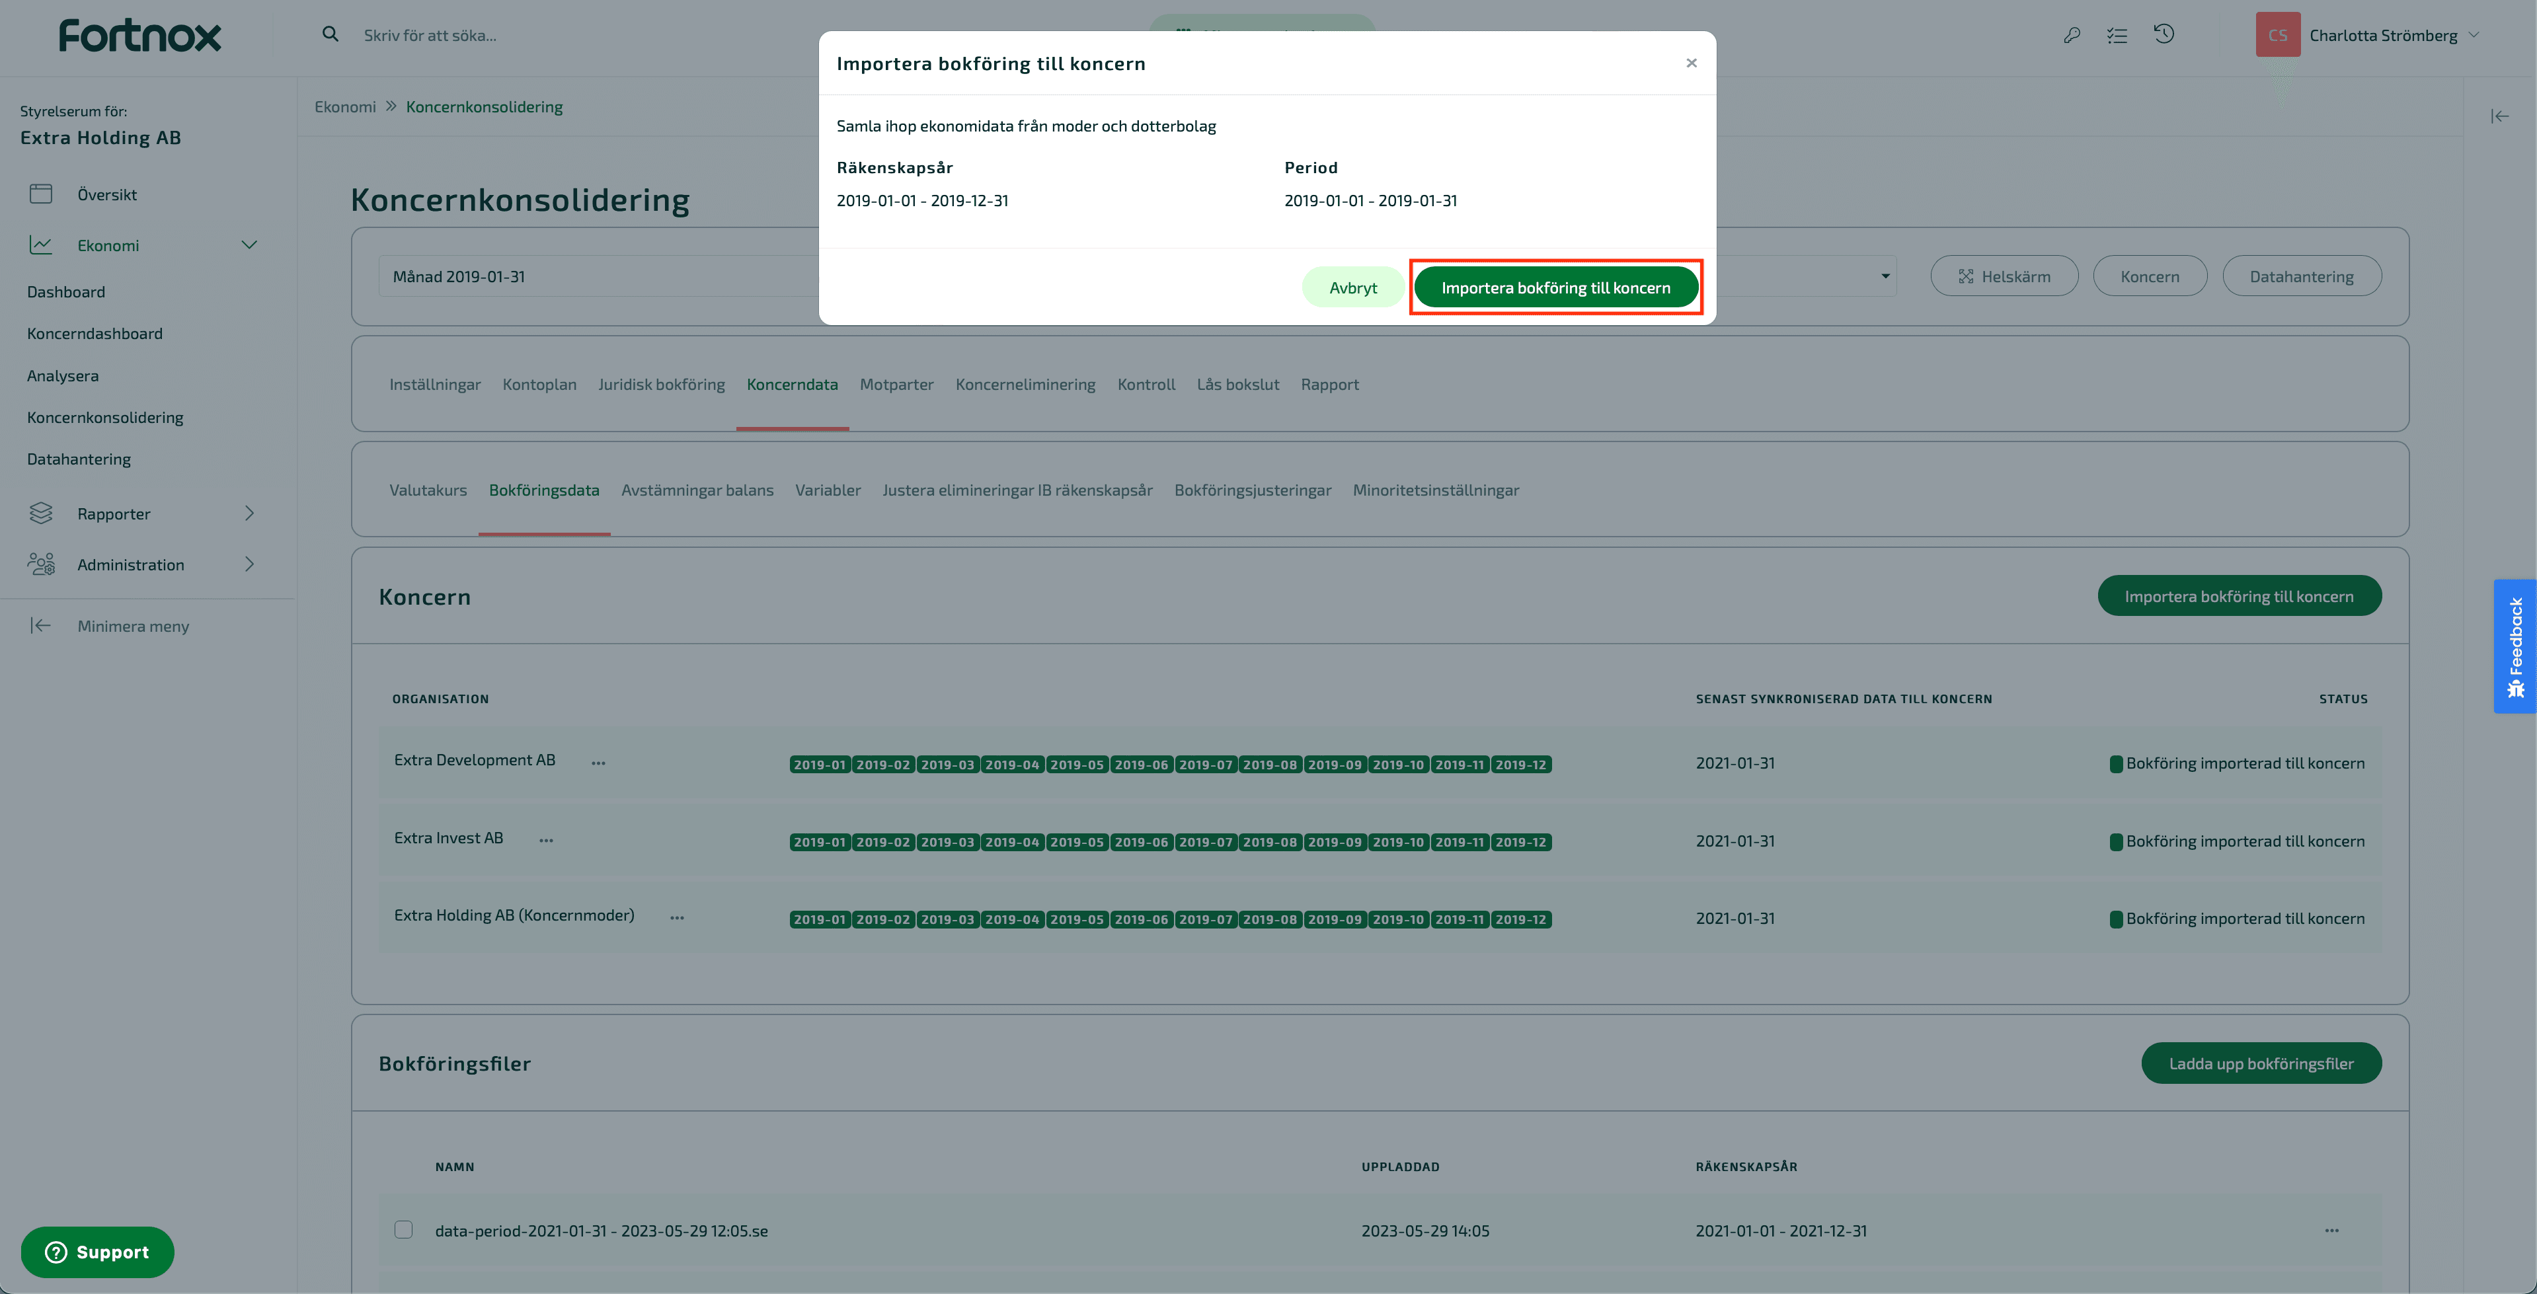
Task: Open the Support button
Action: pyautogui.click(x=98, y=1252)
